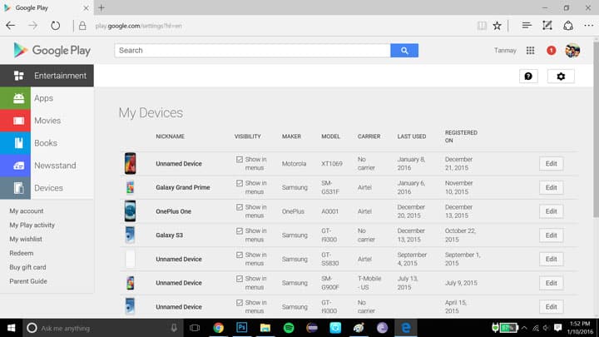This screenshot has width=599, height=337.
Task: Edit the Galaxy Grand Prime device
Action: 551,187
